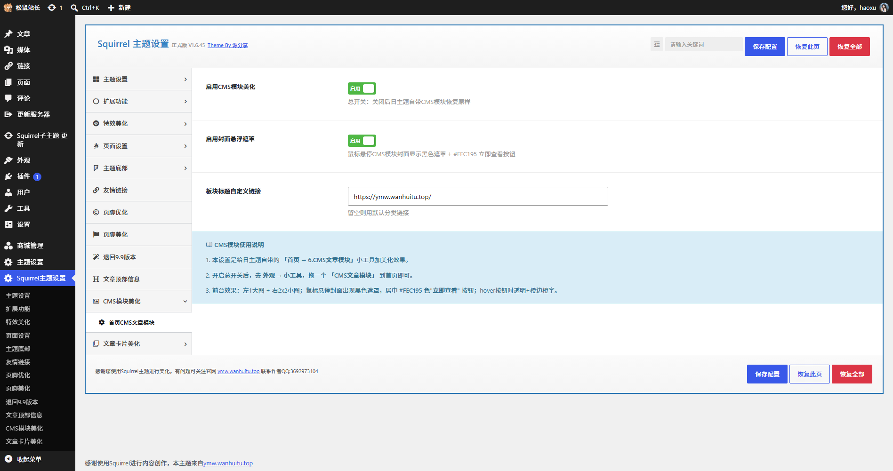893x471 pixels.
Task: Click the bottom 保存配置 button
Action: pyautogui.click(x=767, y=374)
